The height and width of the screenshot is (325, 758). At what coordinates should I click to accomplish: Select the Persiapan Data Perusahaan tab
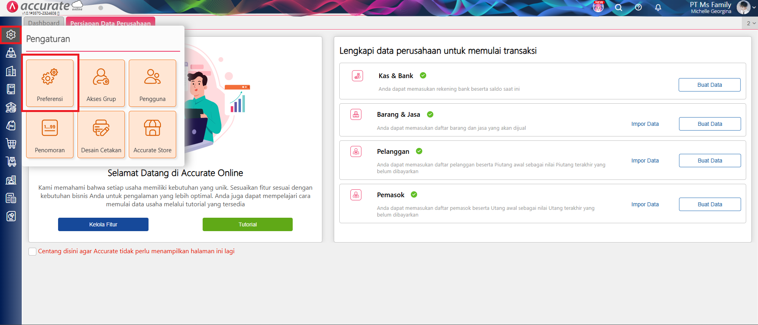pos(110,23)
